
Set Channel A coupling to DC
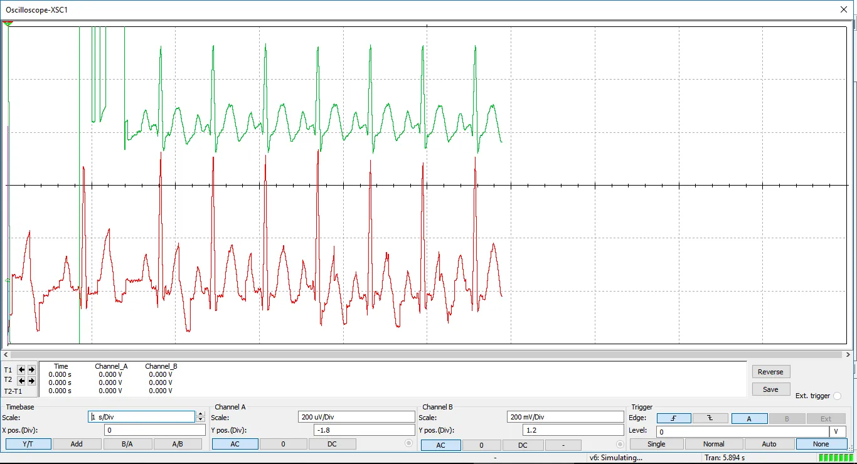[x=332, y=444]
